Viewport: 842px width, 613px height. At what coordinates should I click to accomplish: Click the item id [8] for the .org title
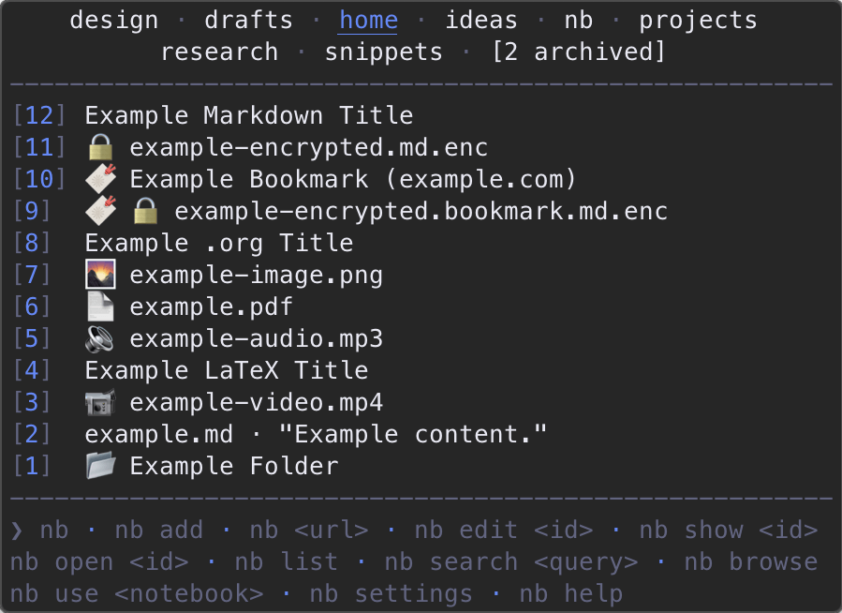click(32, 243)
